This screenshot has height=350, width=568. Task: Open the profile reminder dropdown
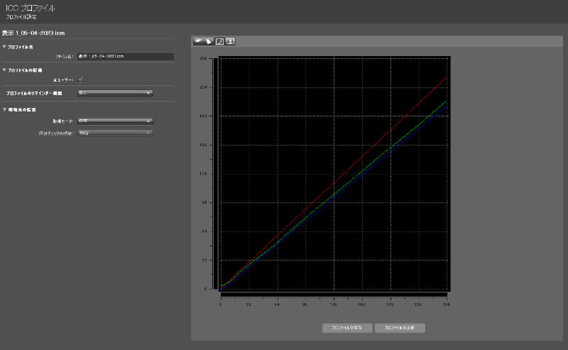coord(115,93)
